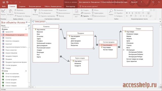Click the navigation pane Поиск field
162x91 pixels.
click(14, 26)
